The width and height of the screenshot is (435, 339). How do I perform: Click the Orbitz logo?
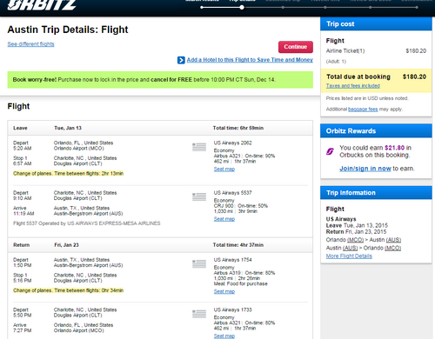[x=42, y=4]
